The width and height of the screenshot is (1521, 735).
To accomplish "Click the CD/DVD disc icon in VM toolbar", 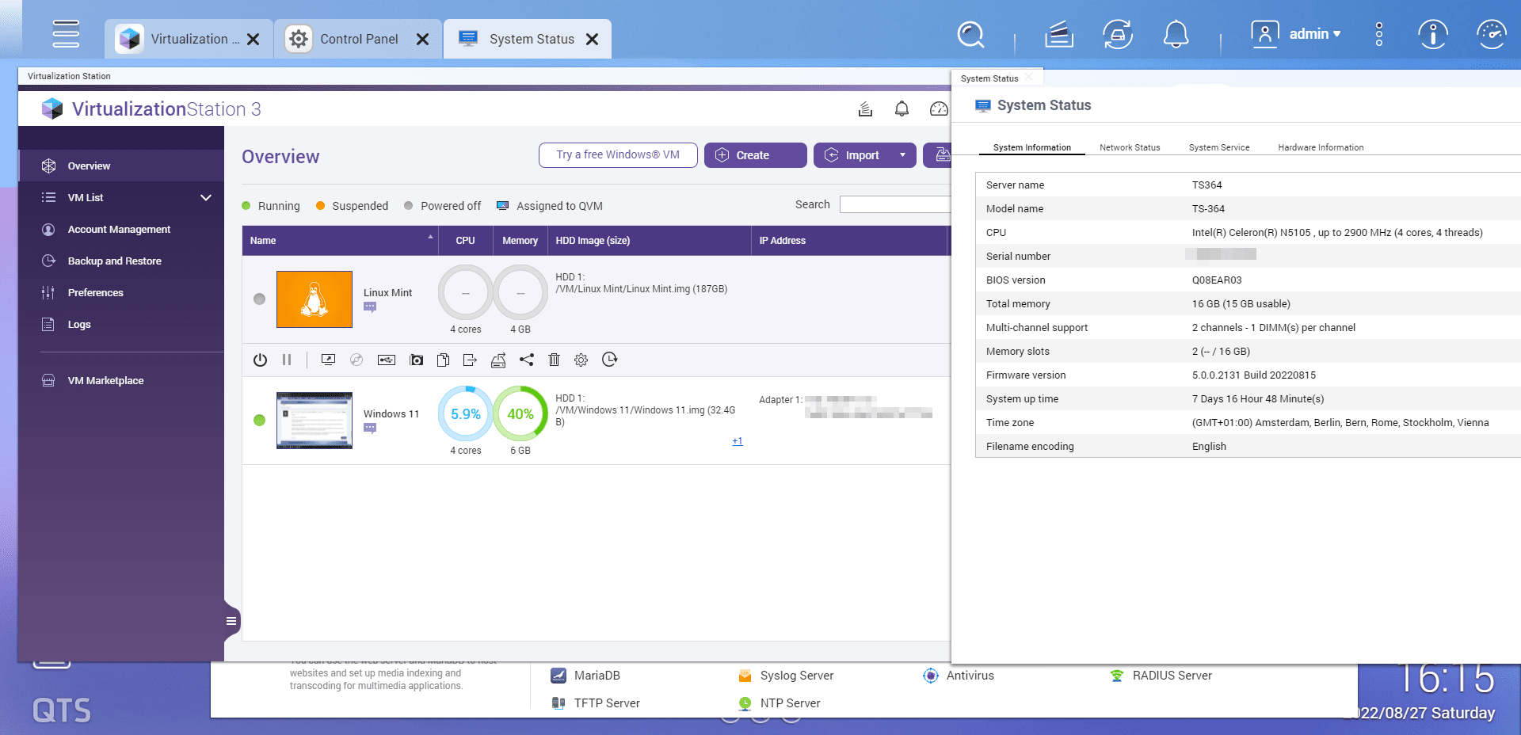I will 356,360.
